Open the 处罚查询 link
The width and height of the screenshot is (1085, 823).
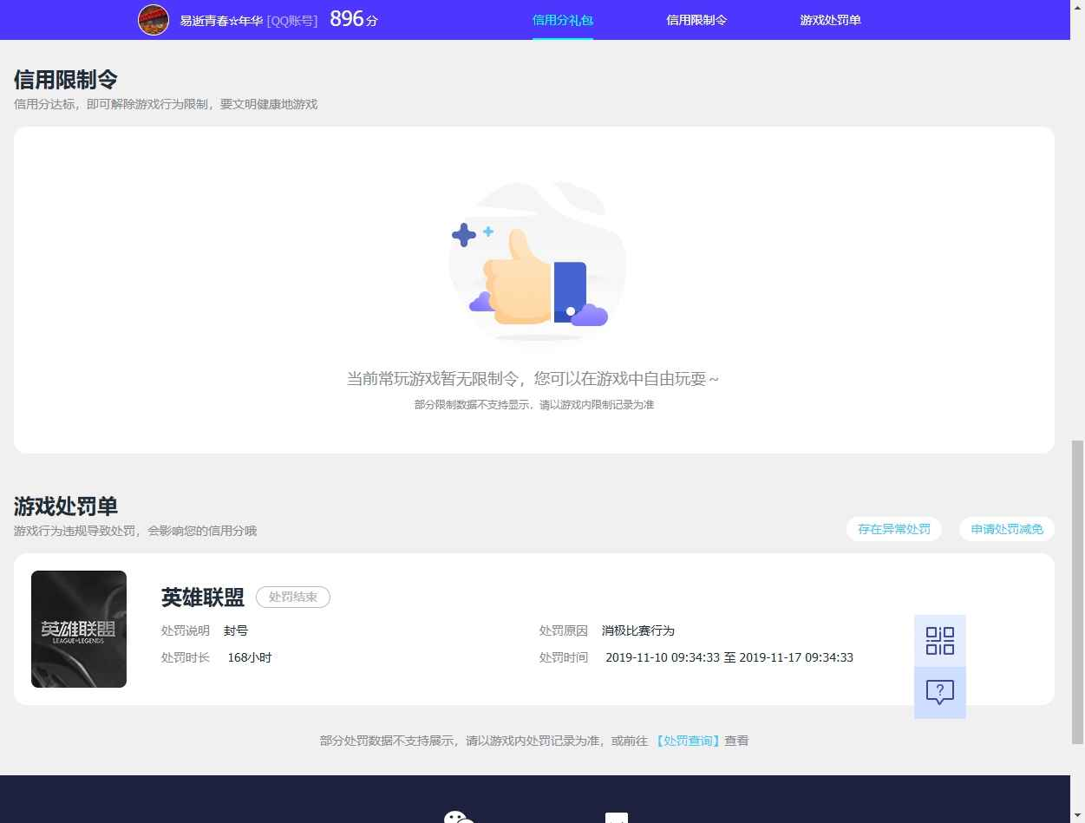click(688, 741)
